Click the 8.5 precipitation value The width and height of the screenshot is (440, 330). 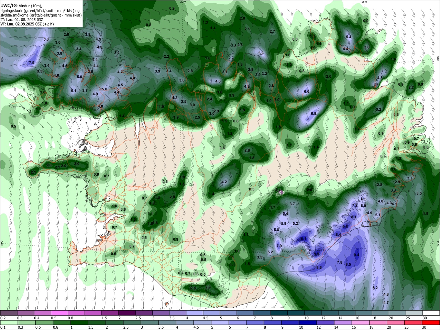(x=348, y=264)
